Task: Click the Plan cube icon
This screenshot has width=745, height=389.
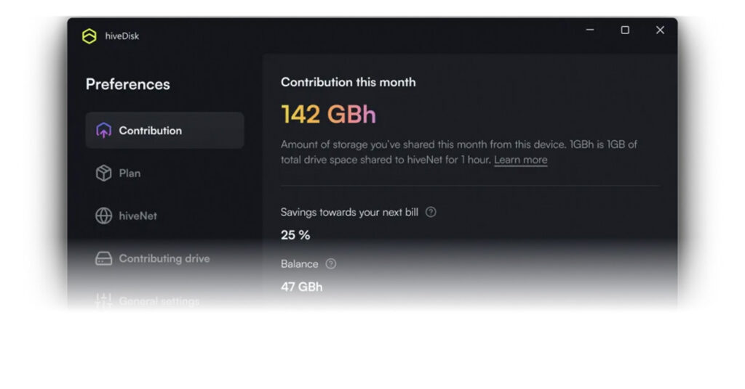Action: pos(103,173)
